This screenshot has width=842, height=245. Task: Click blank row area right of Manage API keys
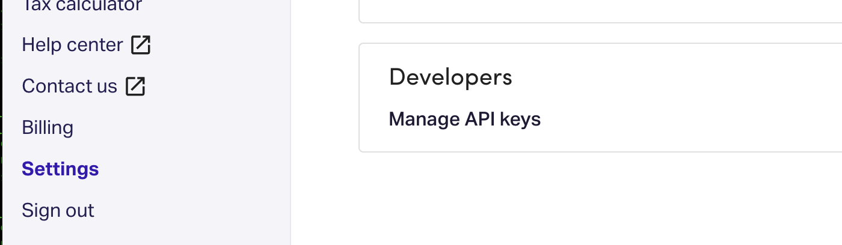692,119
